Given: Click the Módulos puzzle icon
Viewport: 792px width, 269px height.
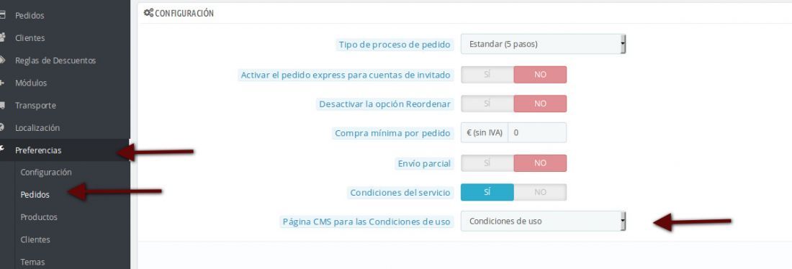Looking at the screenshot, I should click(x=3, y=83).
